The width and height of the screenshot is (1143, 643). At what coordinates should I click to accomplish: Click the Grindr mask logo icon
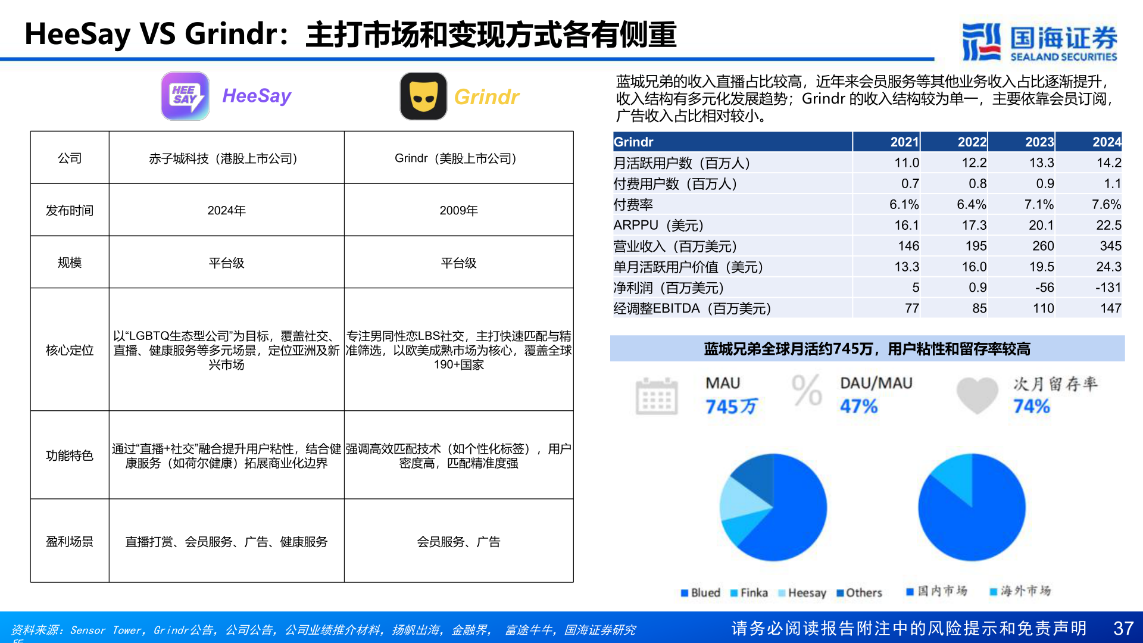(x=423, y=96)
